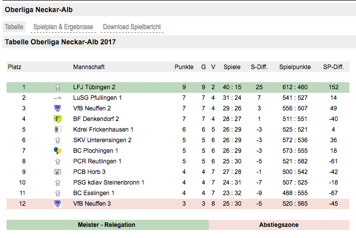The image size is (356, 238).
Task: Switch to the Tabelle tab
Action: 14,27
